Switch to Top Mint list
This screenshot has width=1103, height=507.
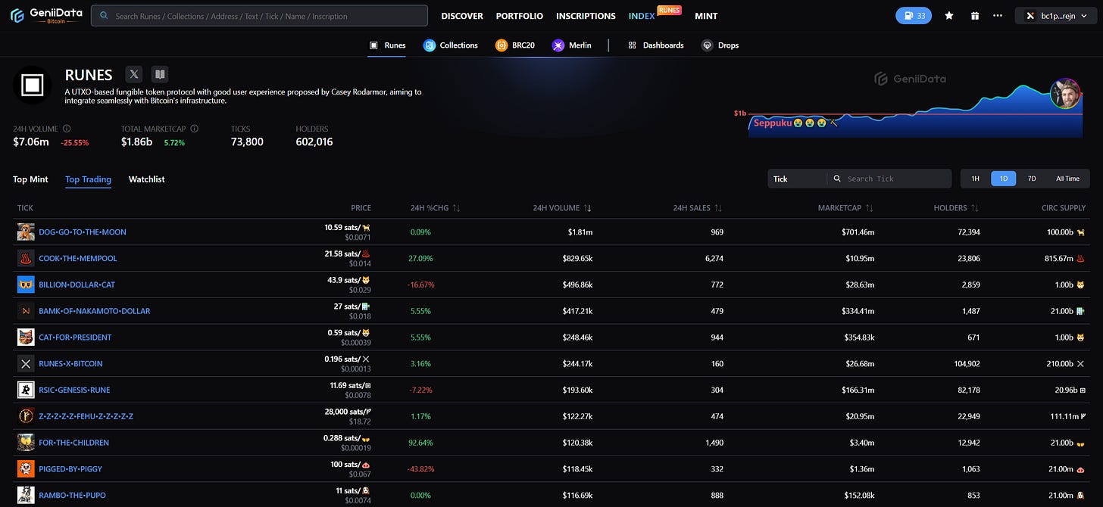tap(30, 179)
